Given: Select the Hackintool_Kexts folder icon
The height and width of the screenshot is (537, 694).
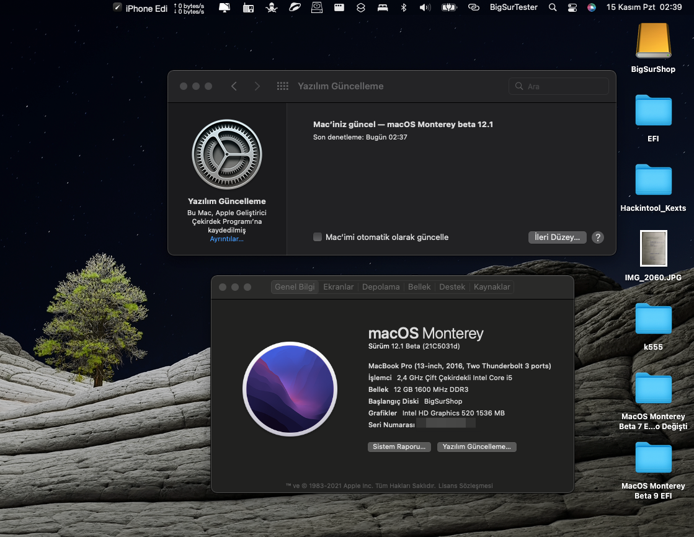Looking at the screenshot, I should click(653, 180).
